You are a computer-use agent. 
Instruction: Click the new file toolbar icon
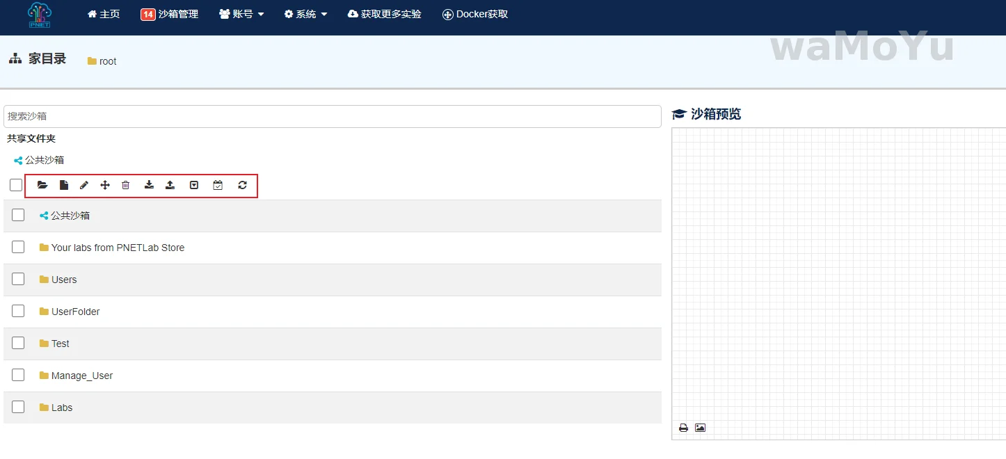coord(64,185)
